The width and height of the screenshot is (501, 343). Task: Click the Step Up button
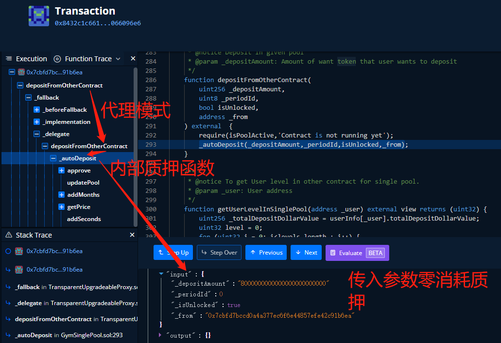(173, 252)
